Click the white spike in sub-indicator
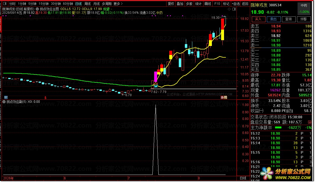315x182 pixels. coord(156,140)
